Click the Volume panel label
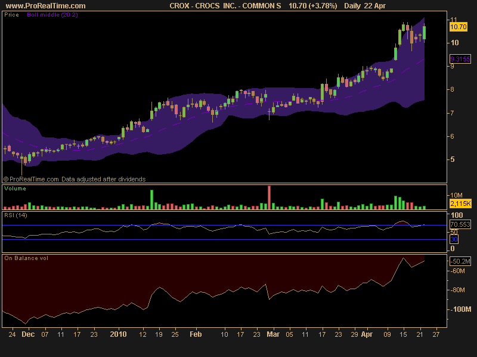This screenshot has height=357, width=477. (x=16, y=189)
